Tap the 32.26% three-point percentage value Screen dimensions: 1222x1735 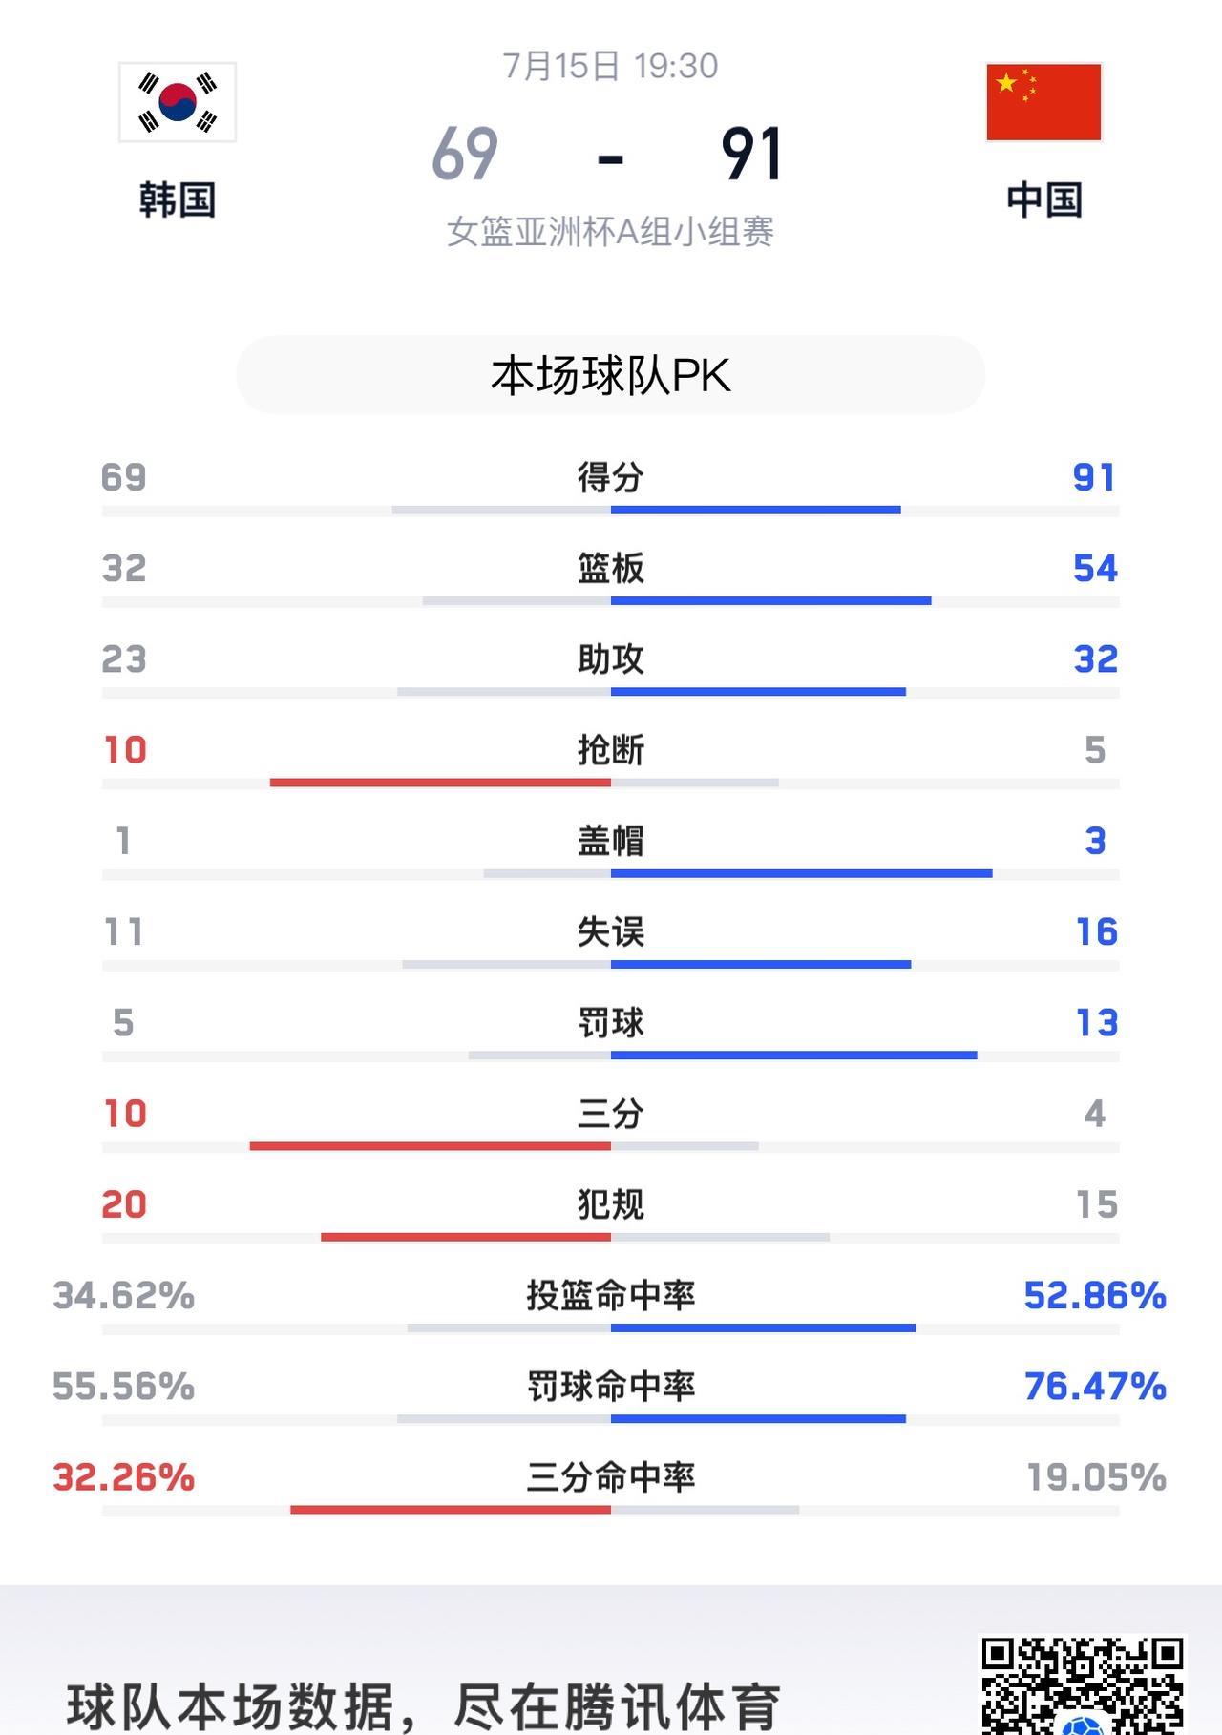[x=124, y=1477]
